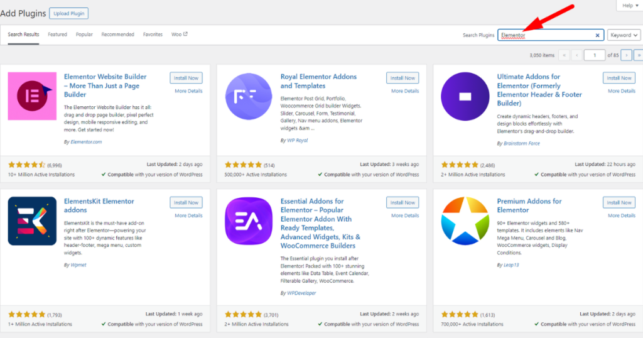Image resolution: width=643 pixels, height=338 pixels.
Task: Switch to the Featured tab
Action: 57,35
